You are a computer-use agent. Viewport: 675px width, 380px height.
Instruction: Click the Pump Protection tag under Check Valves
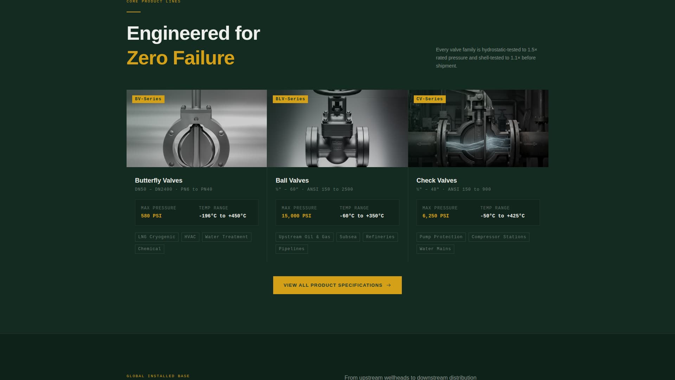point(441,237)
